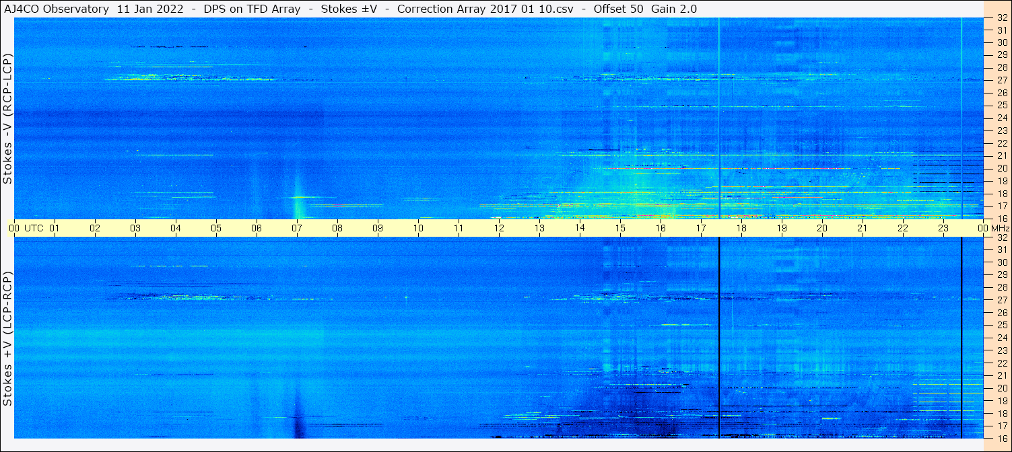Click the 06 hour marker on time axis
The width and height of the screenshot is (1012, 452).
tap(257, 228)
